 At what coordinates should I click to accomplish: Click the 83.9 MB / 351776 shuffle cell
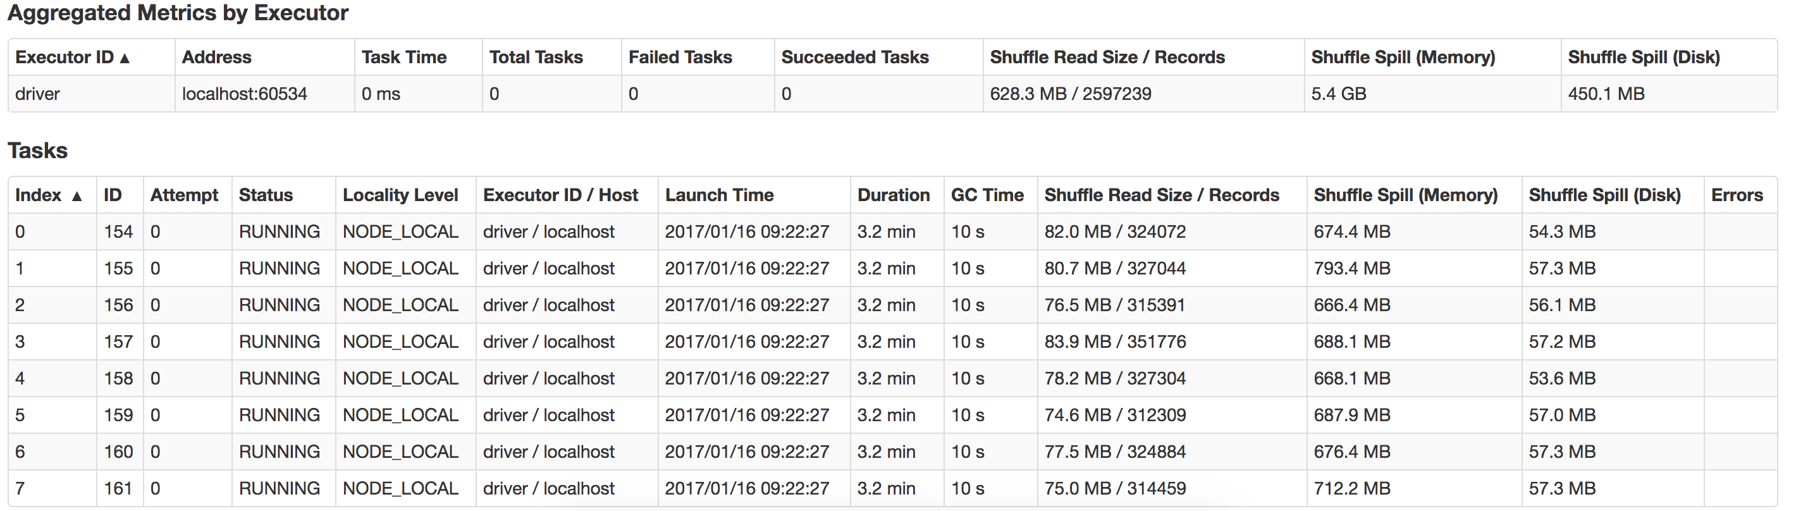coord(1114,342)
